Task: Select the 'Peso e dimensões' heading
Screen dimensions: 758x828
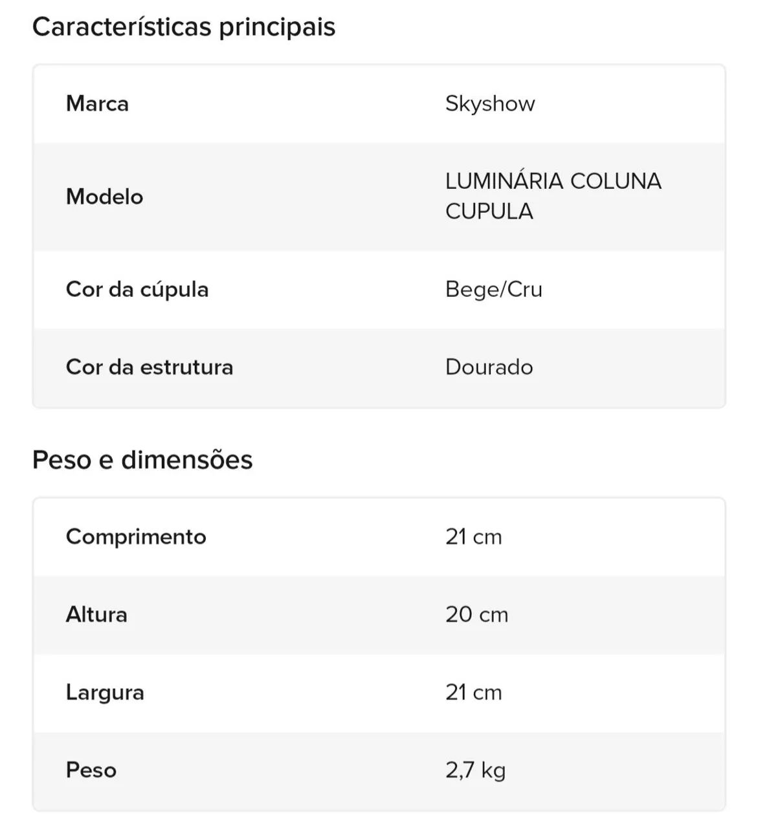Action: point(142,460)
